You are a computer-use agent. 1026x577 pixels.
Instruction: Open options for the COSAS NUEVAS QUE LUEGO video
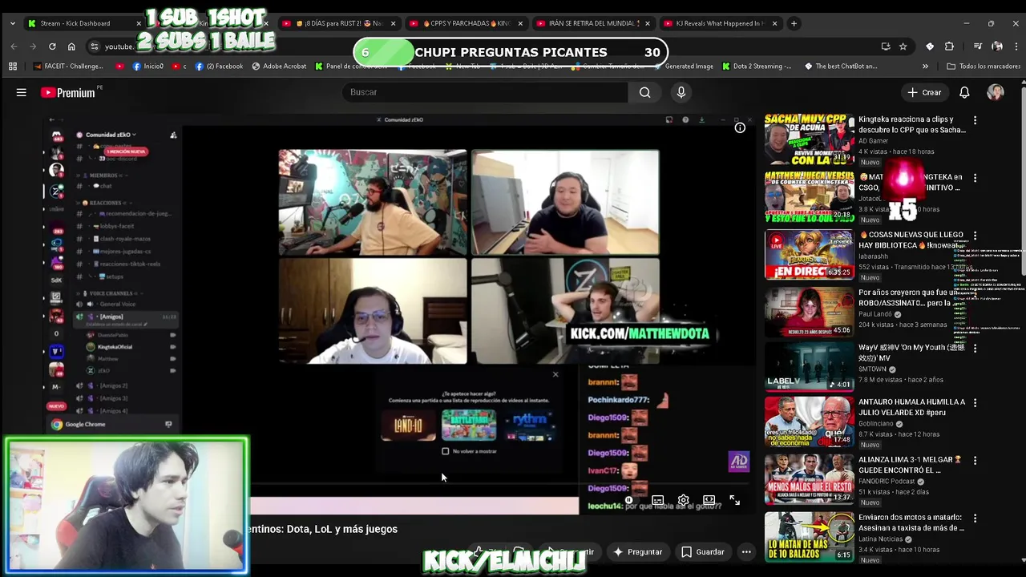975,236
